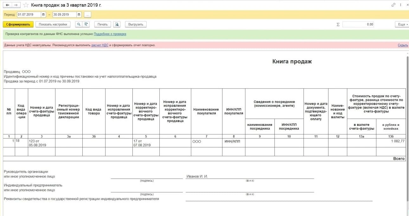Screen dimensions: 409x216
Task: Open search with the magnifier icon
Action: (x=78, y=24)
